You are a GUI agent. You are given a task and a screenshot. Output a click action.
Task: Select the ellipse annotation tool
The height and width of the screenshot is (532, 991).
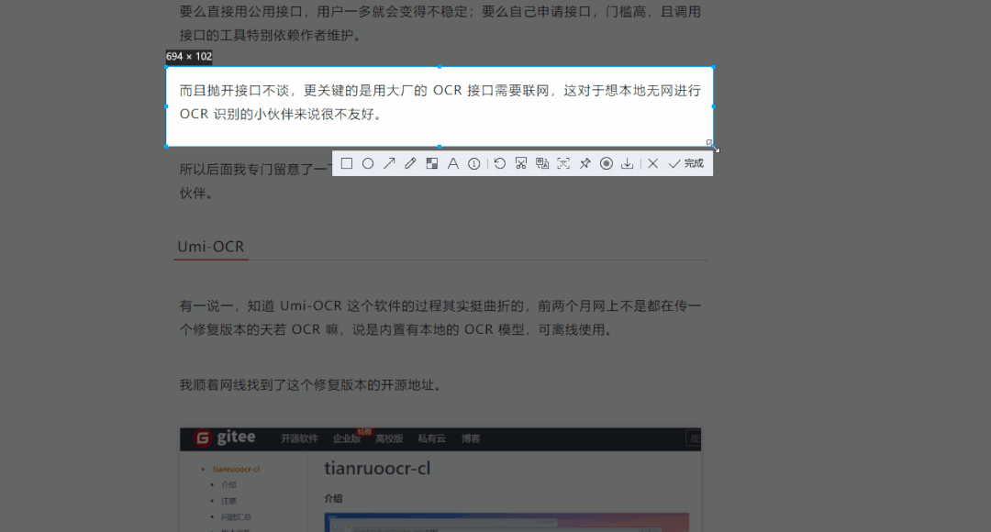point(368,162)
